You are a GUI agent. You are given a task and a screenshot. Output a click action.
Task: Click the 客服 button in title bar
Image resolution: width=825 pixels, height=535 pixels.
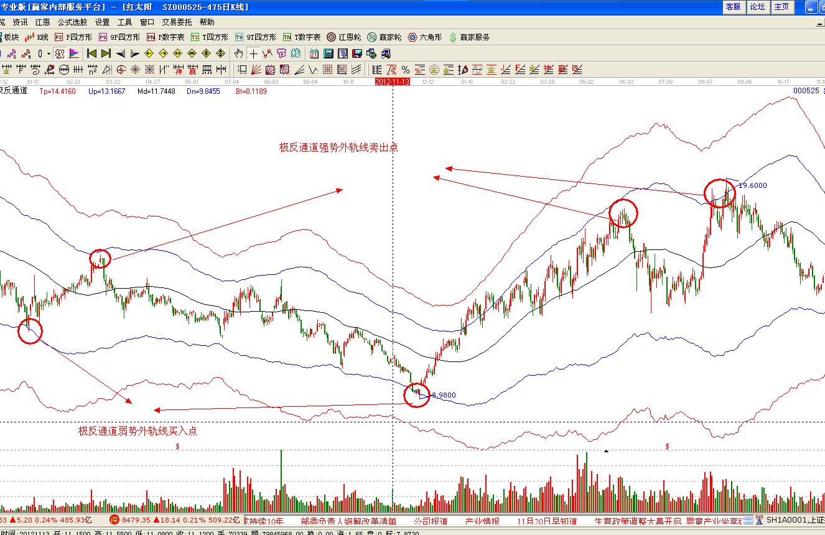coord(733,7)
